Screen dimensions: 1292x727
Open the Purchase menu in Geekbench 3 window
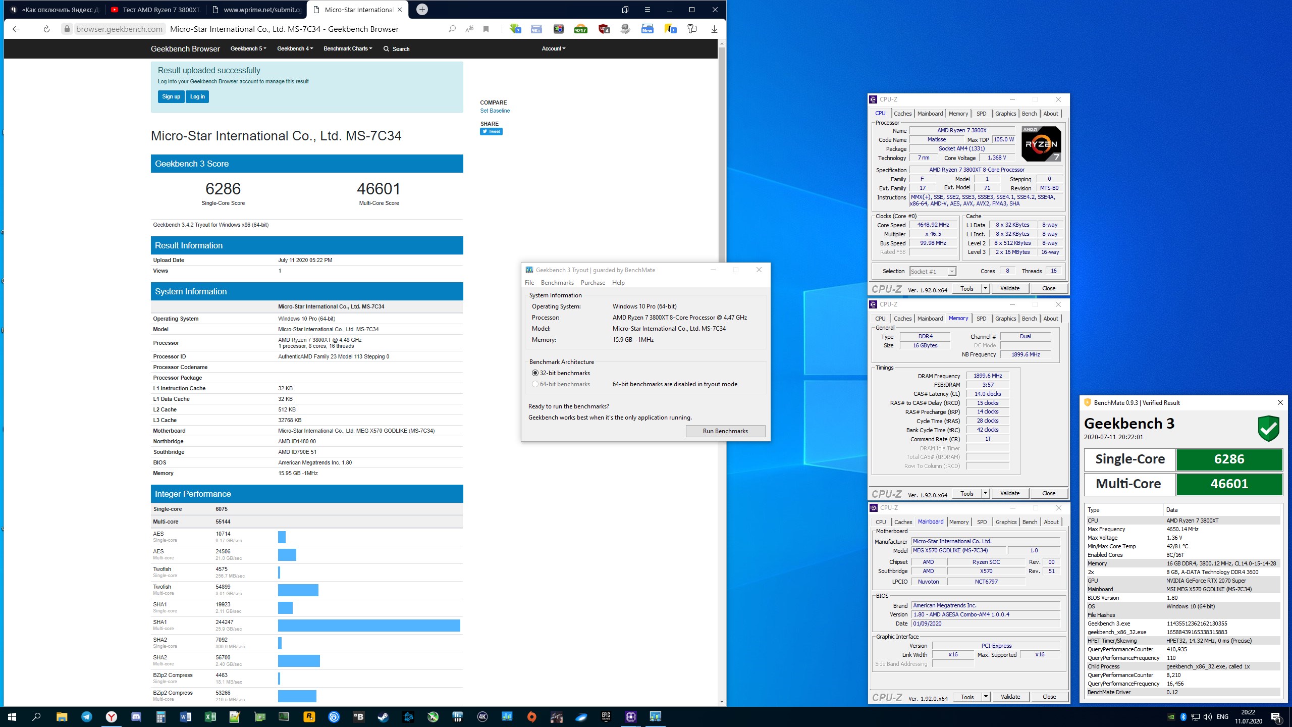pos(593,283)
